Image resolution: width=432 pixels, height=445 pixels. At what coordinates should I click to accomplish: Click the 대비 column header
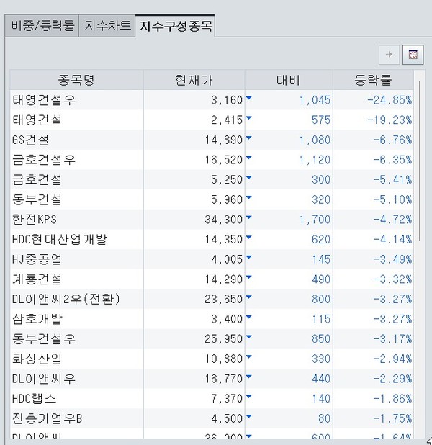point(288,79)
